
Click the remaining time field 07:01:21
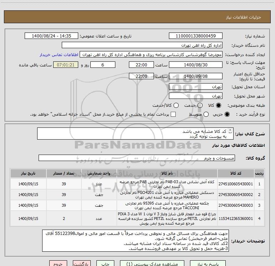pos(66,65)
